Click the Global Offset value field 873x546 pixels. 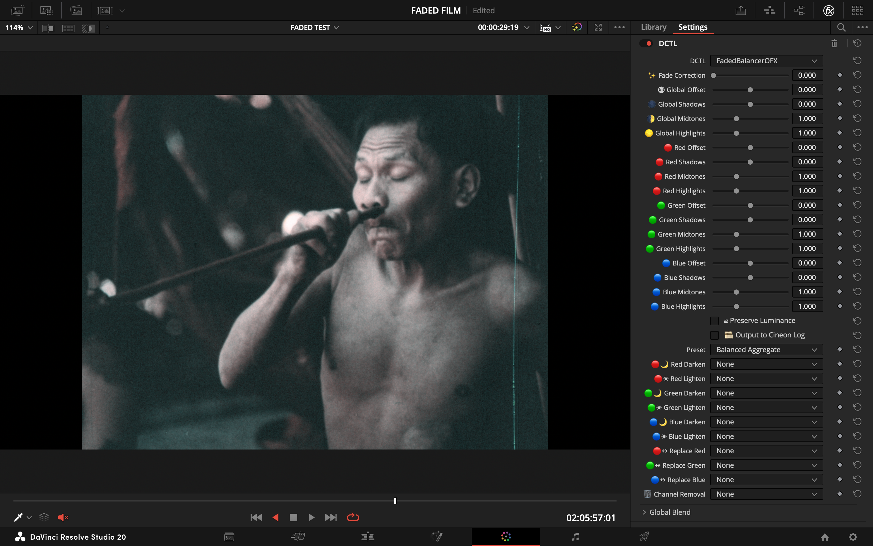pos(807,90)
